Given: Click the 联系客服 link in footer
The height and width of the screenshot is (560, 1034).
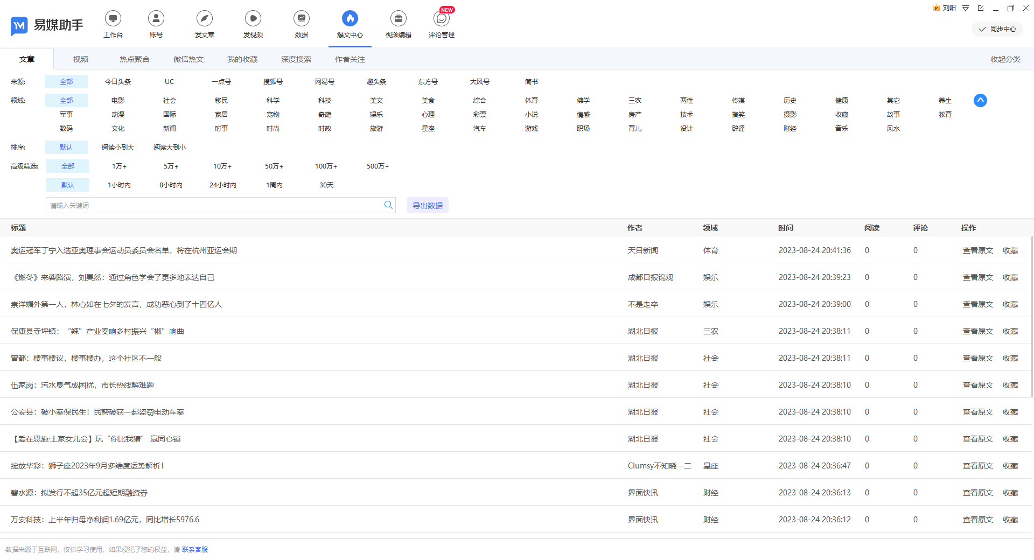Looking at the screenshot, I should (195, 550).
